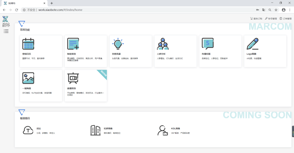Click the description 人群属性、行为偏好、生活方式
This screenshot has width=294, height=153.
pyautogui.click(x=170, y=59)
